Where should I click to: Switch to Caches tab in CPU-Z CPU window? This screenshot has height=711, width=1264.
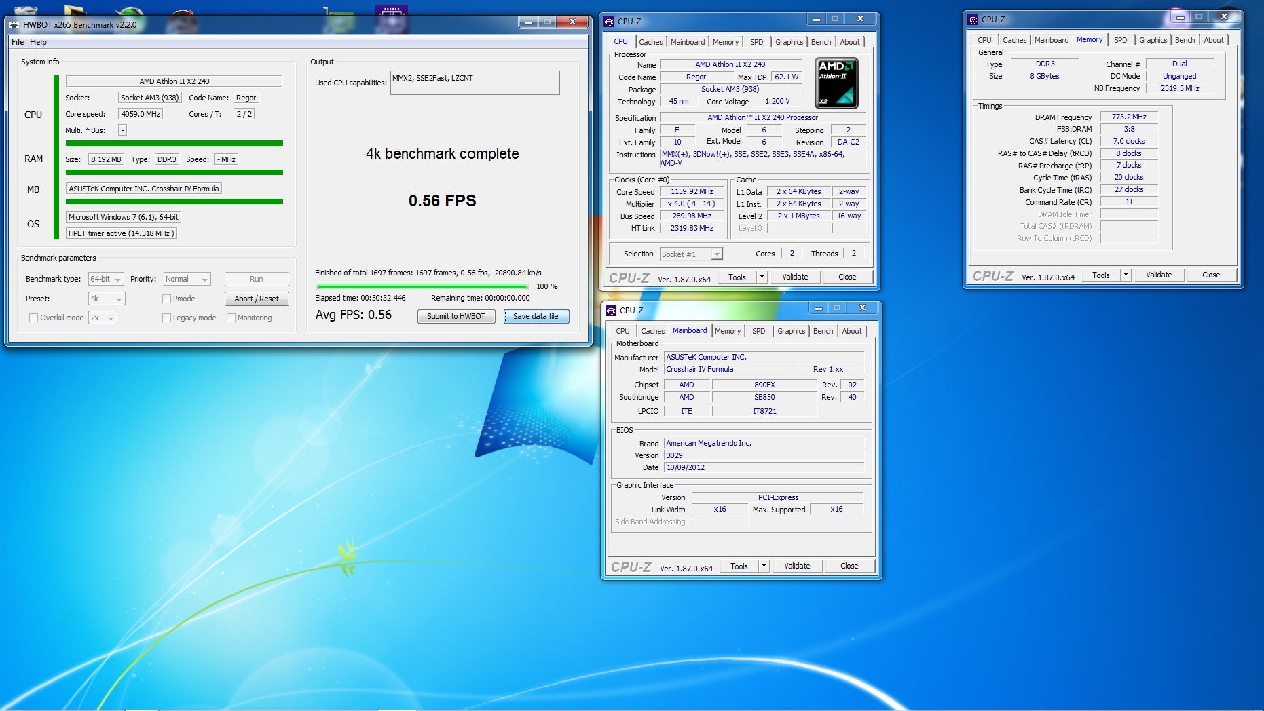650,42
